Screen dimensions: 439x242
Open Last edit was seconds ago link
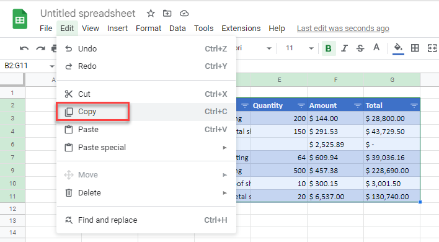[x=343, y=29]
